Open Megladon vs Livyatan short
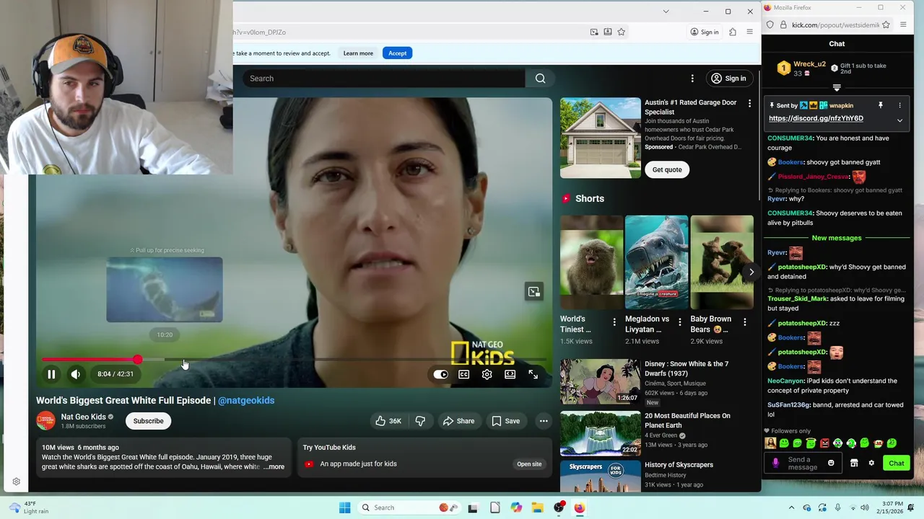This screenshot has width=924, height=519. pos(656,262)
